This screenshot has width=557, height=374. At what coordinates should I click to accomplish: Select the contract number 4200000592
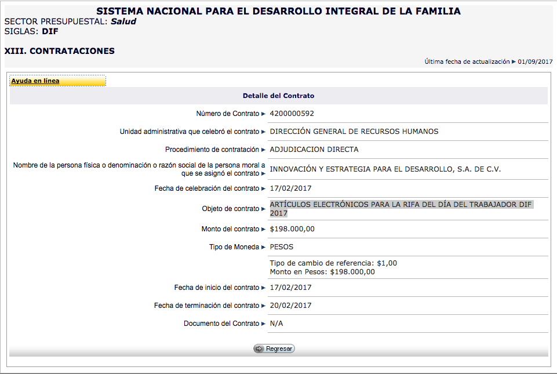tap(292, 114)
